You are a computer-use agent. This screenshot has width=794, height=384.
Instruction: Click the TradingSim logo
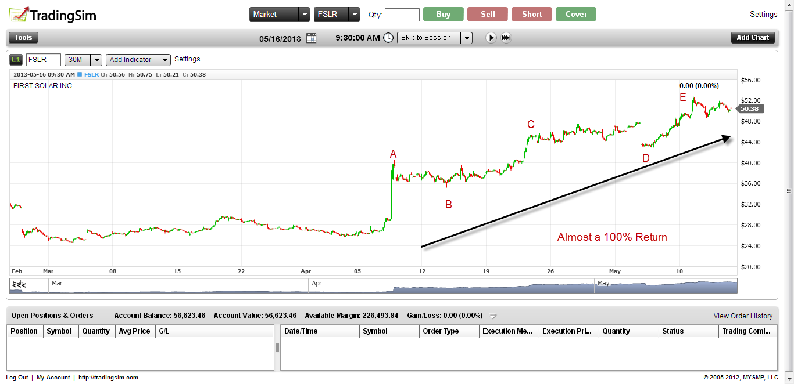52,15
